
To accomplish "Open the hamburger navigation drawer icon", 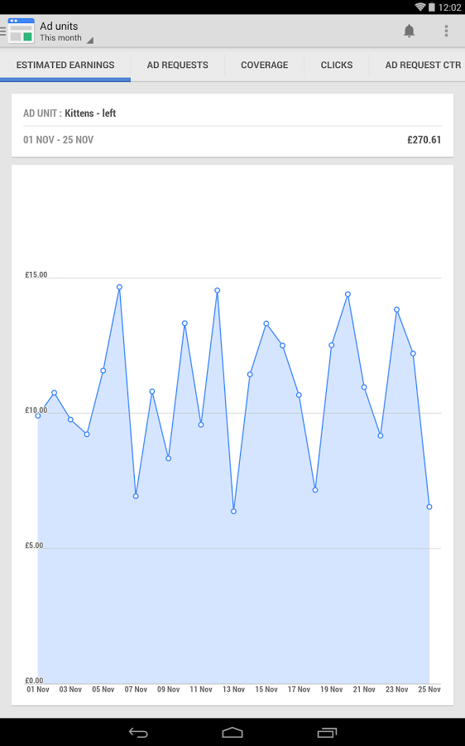I will (x=2, y=31).
